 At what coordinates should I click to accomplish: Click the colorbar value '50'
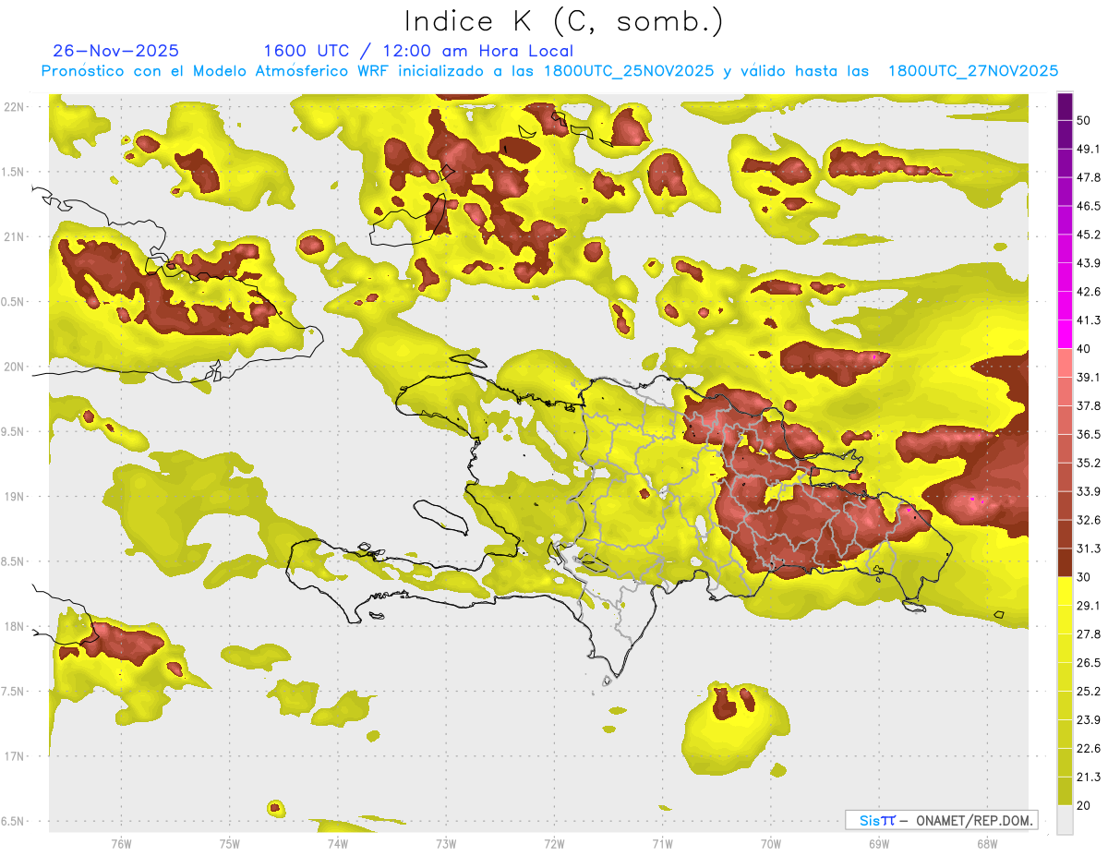pyautogui.click(x=1084, y=120)
